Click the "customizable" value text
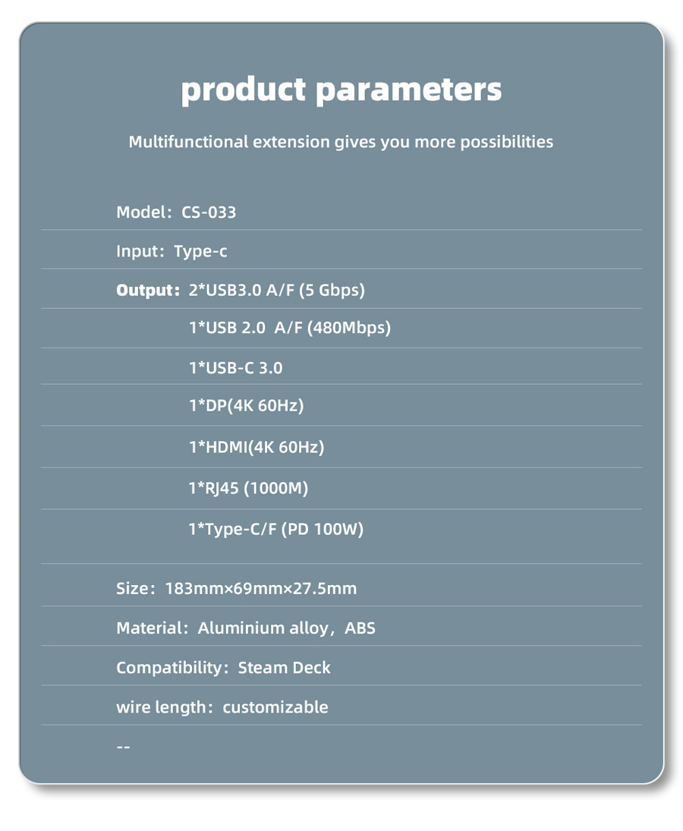The height and width of the screenshot is (831, 683). [x=275, y=707]
